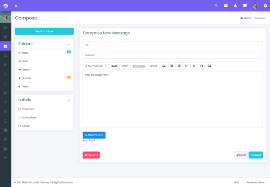Outdent text using editor toolbar icon
270x187 pixels.
187,66
